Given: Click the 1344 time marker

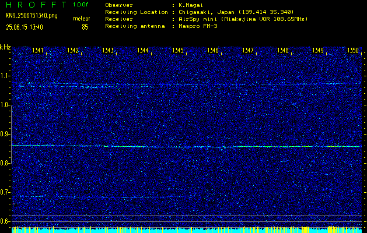Looking at the screenshot, I should (x=142, y=50).
